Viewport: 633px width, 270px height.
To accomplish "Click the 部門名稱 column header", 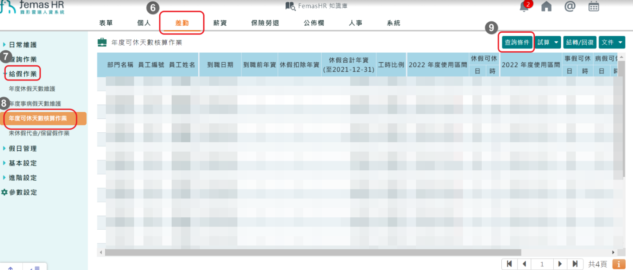I will [x=120, y=65].
